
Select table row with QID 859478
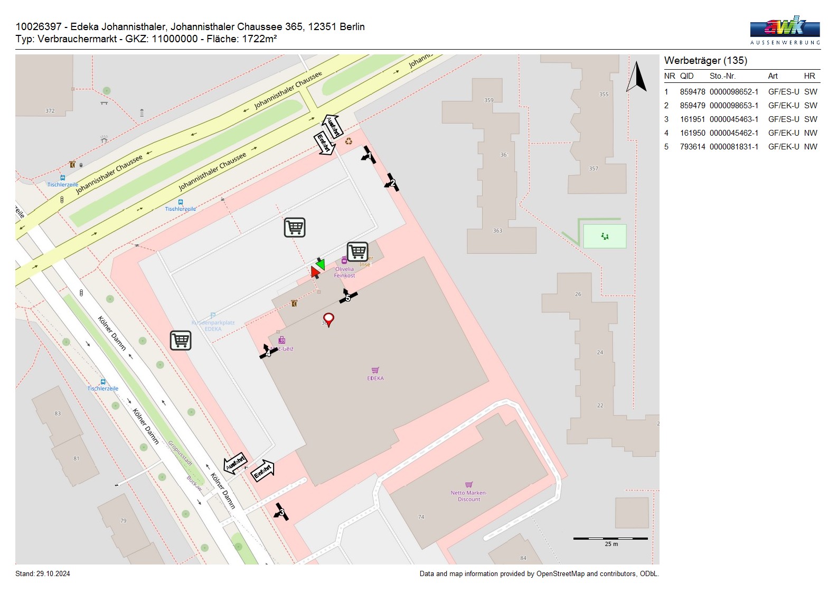(x=741, y=92)
